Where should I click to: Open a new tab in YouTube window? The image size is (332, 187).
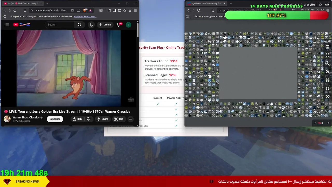[x=47, y=3]
